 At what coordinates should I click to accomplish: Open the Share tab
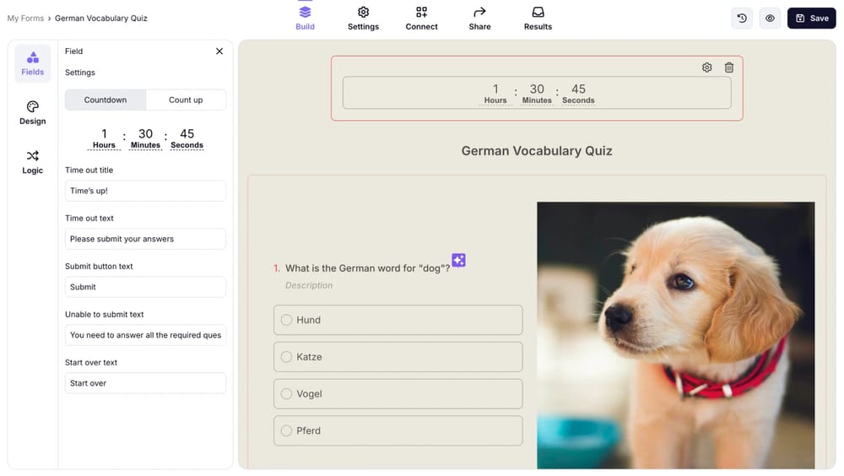(479, 18)
